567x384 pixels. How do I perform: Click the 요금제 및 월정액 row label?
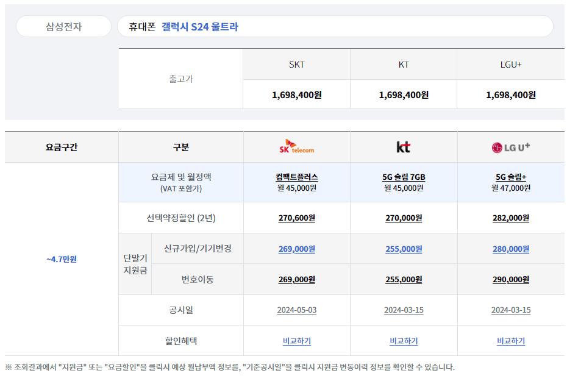coord(181,182)
